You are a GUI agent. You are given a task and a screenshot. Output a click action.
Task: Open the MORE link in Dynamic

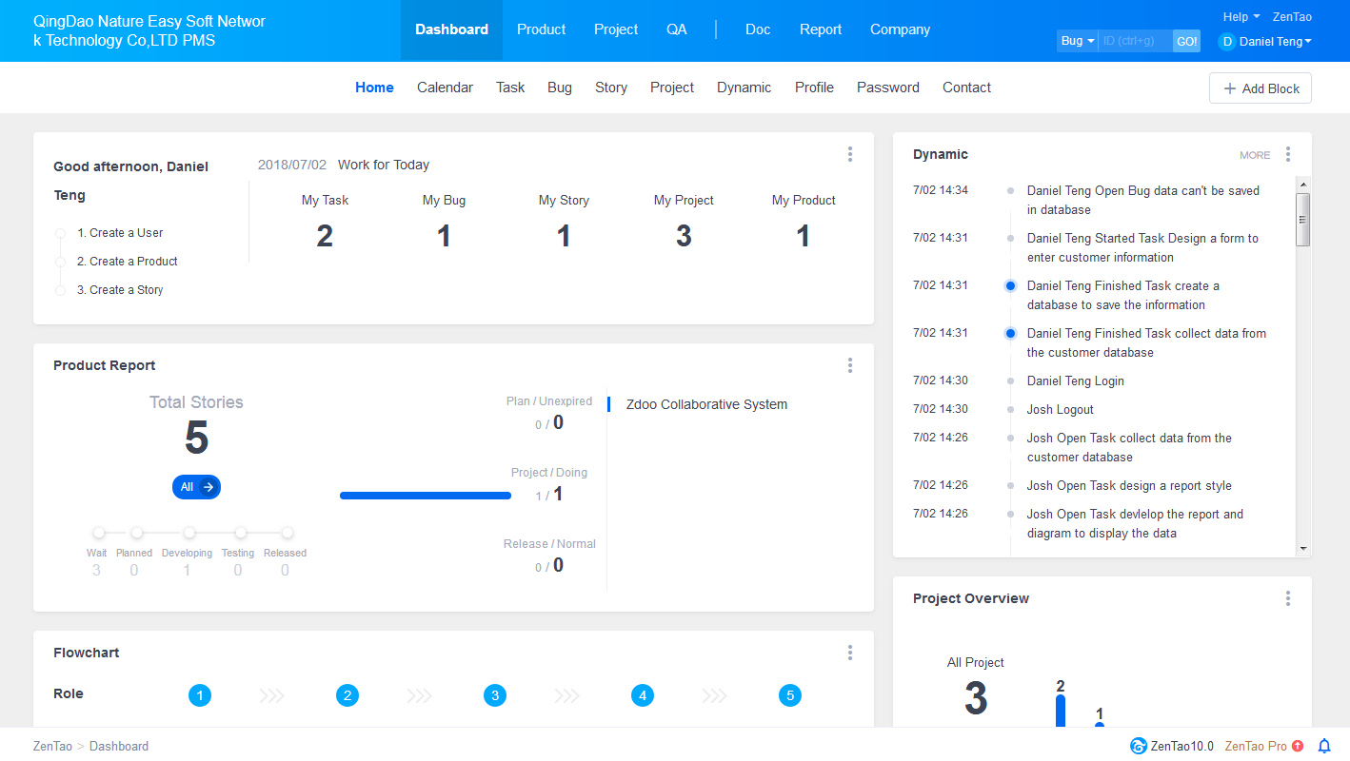pos(1254,155)
